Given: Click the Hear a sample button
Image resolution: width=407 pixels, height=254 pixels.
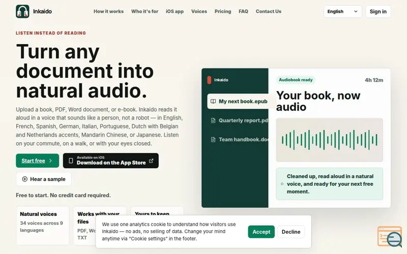Looking at the screenshot, I should 44,179.
